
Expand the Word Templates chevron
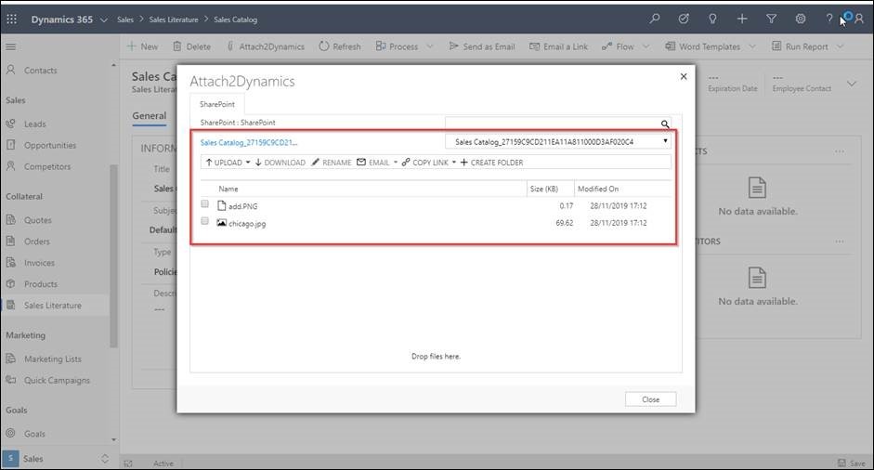(x=752, y=46)
